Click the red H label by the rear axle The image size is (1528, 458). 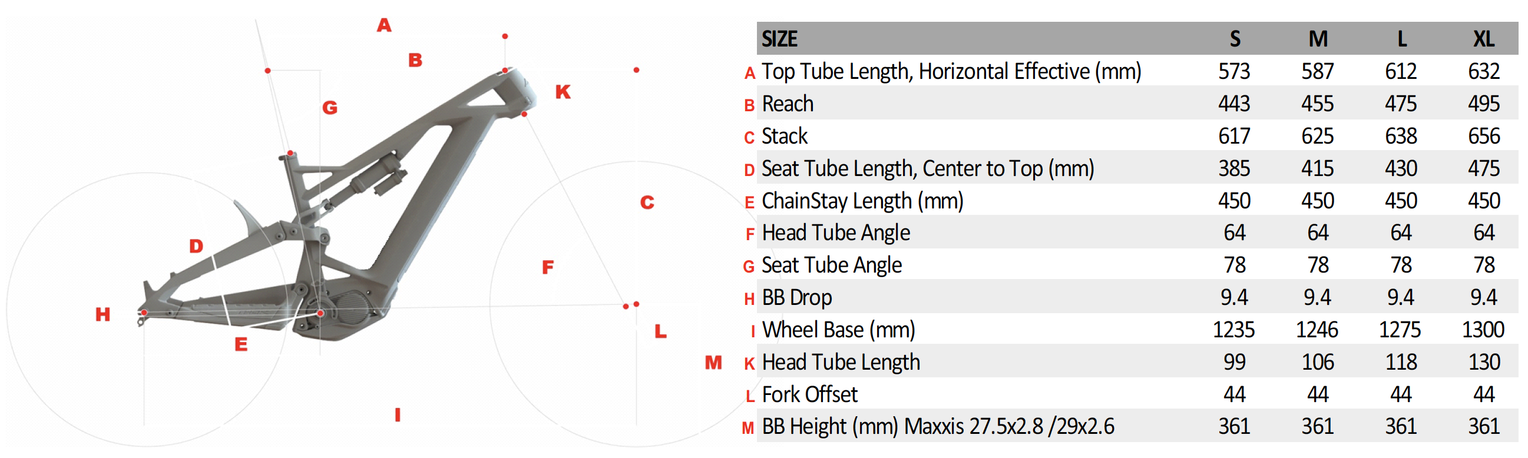[x=102, y=314]
